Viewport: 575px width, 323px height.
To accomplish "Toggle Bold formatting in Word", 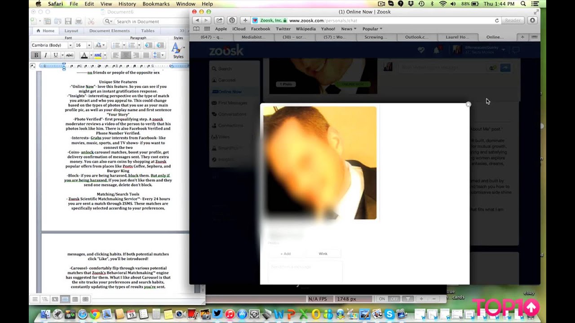I will pyautogui.click(x=36, y=55).
